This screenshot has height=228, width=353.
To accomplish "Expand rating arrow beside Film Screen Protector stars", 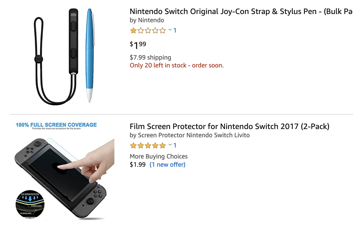I will (x=170, y=145).
